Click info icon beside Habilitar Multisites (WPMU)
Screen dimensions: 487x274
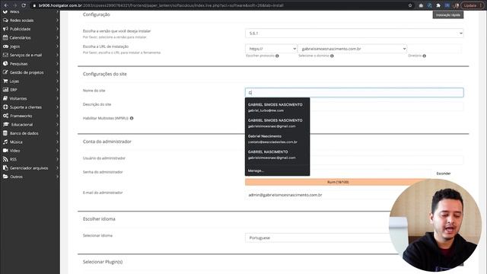click(x=132, y=119)
